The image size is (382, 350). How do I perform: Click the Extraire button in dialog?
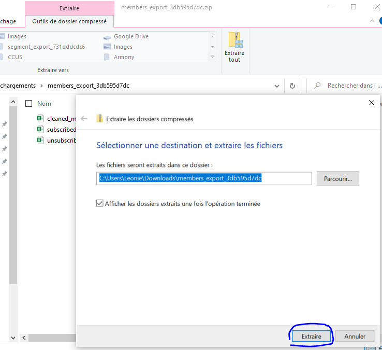(x=312, y=337)
